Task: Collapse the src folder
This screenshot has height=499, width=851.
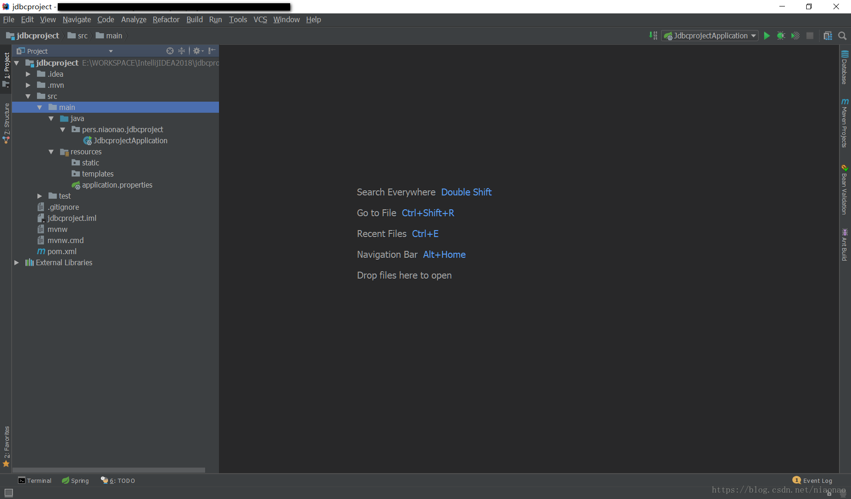Action: pyautogui.click(x=28, y=96)
